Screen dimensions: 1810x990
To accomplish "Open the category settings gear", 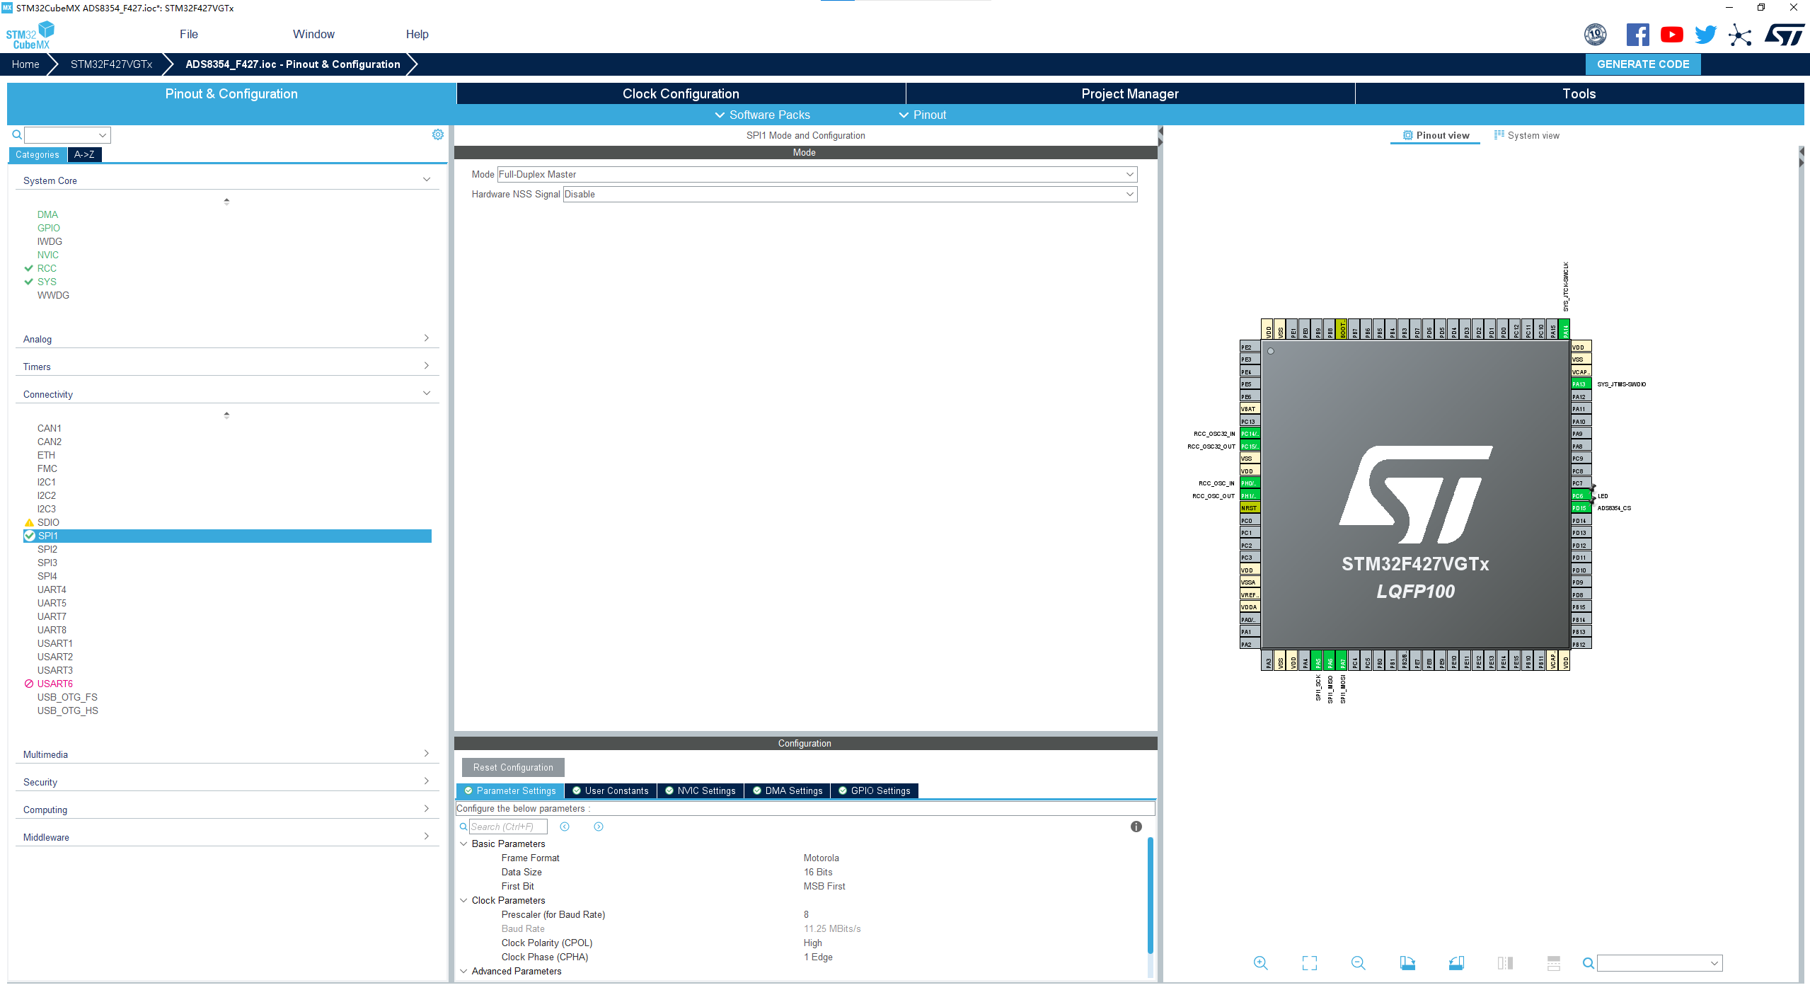I will [438, 134].
